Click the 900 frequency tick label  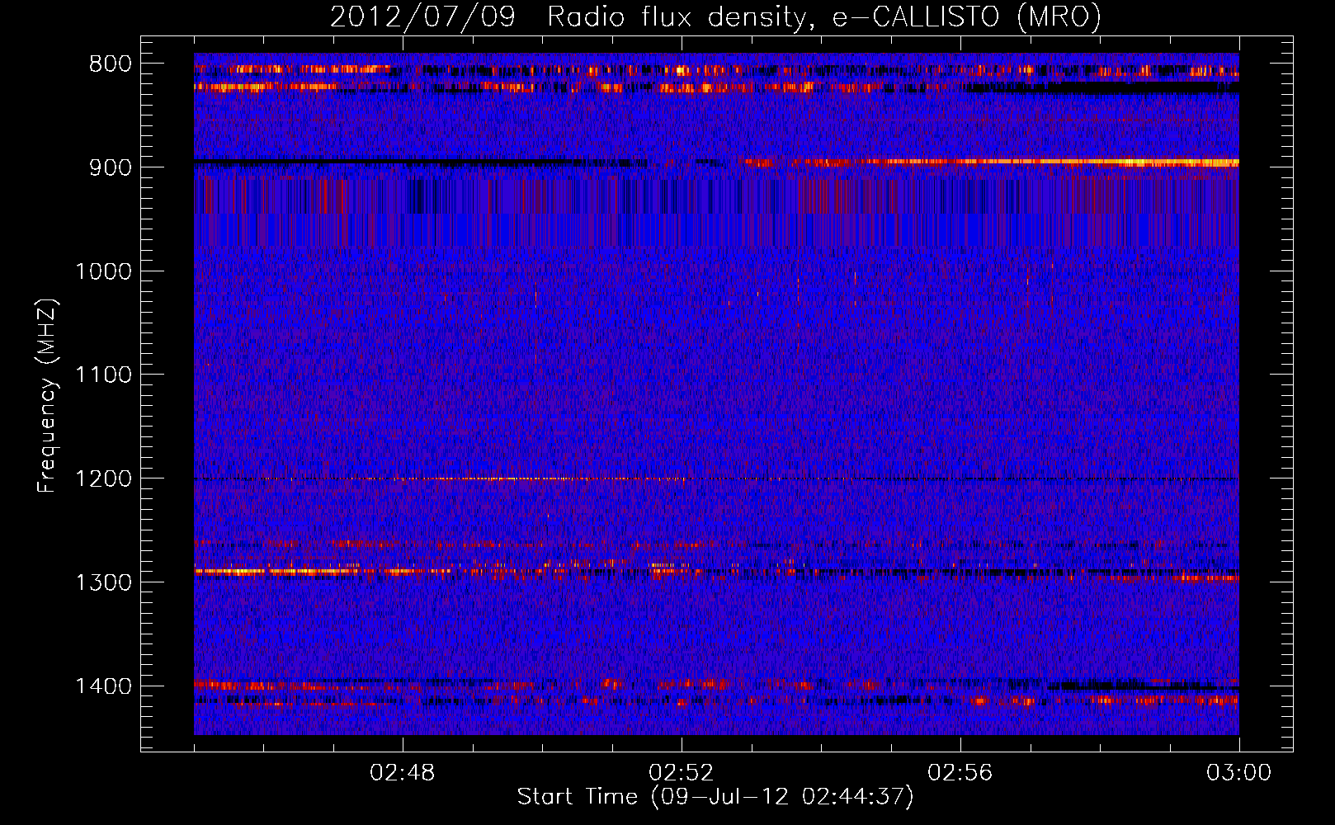tap(111, 167)
